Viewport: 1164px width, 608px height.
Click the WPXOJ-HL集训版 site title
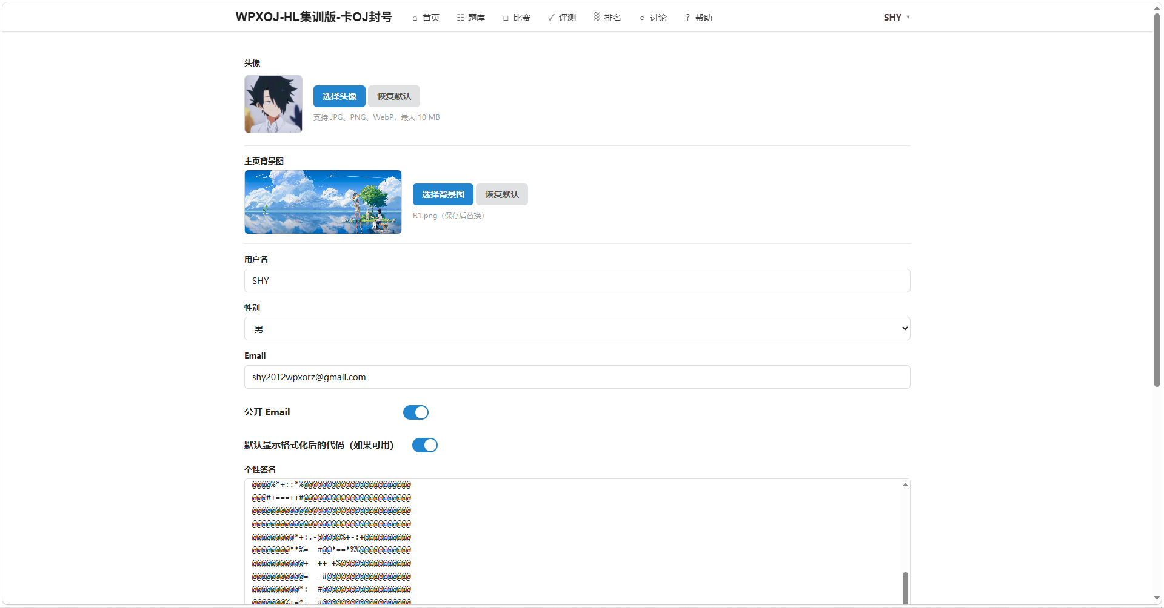(314, 17)
